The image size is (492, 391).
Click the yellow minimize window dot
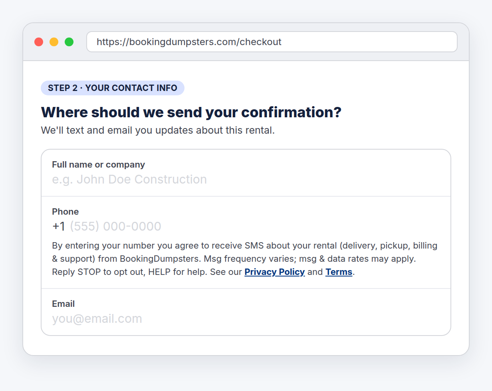[54, 42]
